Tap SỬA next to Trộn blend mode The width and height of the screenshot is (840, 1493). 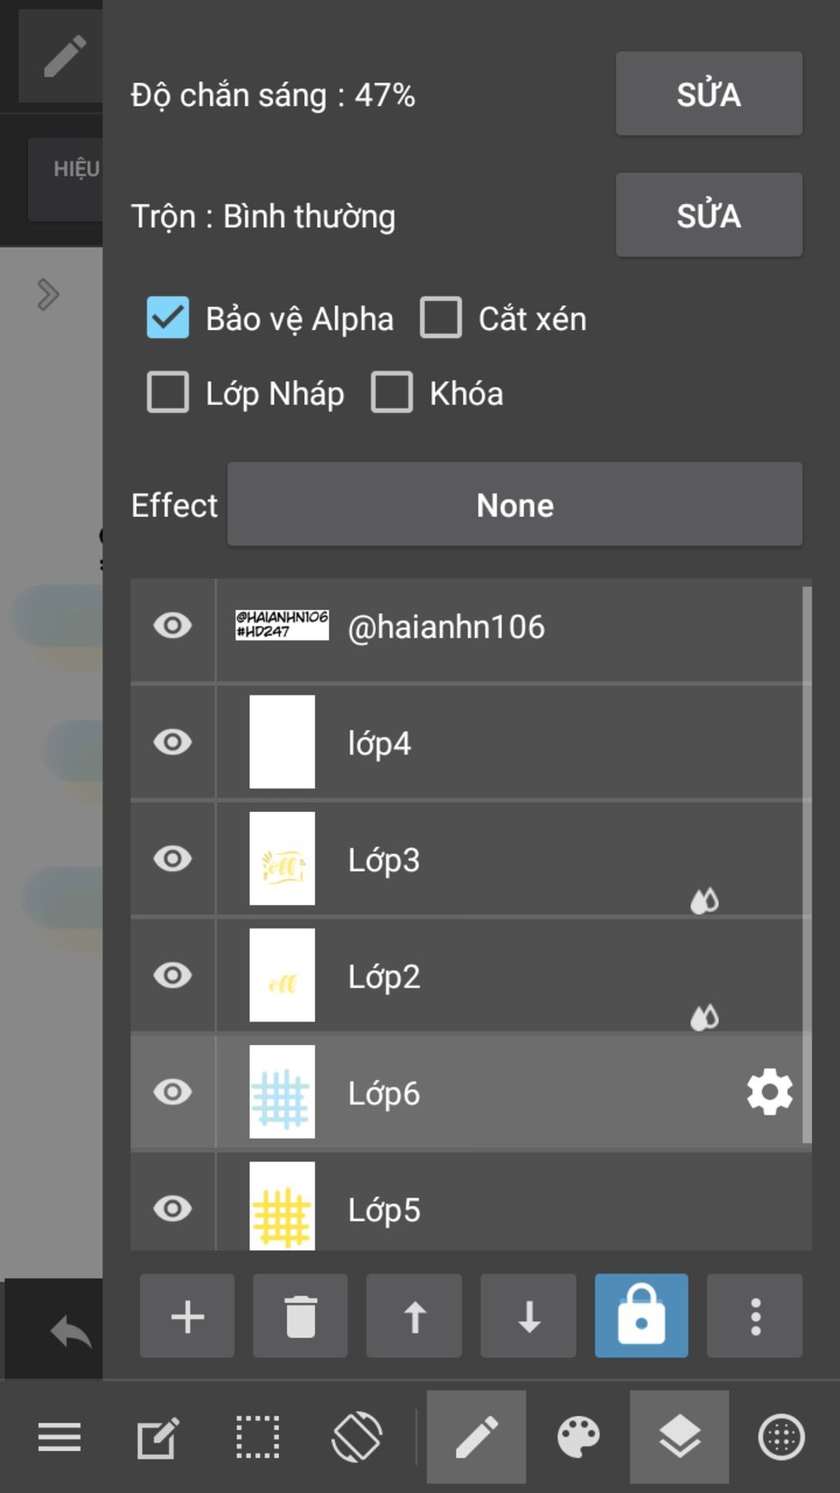pos(709,215)
